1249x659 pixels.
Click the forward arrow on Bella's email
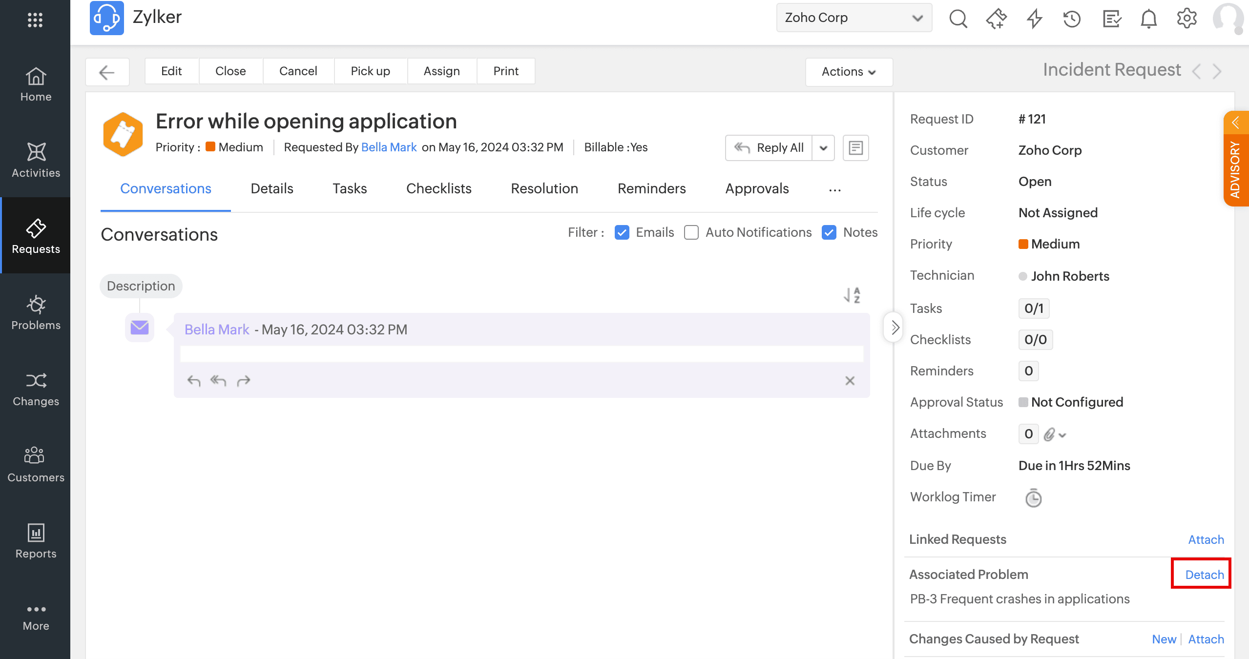243,381
